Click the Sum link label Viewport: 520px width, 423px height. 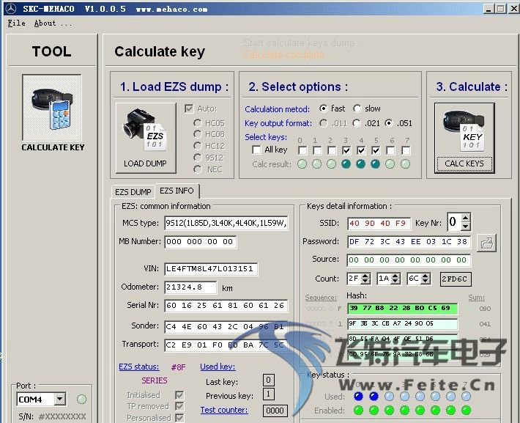point(477,298)
